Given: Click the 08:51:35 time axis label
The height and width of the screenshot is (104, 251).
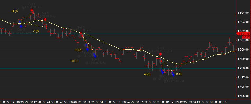Looking at the screenshot, I should point(102,102).
